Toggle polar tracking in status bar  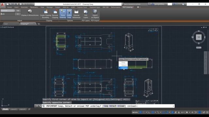(x=153, y=112)
